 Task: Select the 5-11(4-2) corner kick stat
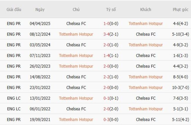coord(180,119)
